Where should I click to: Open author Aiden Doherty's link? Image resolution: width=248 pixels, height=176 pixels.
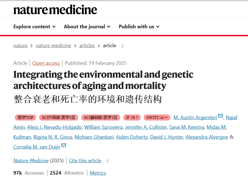coord(132,137)
